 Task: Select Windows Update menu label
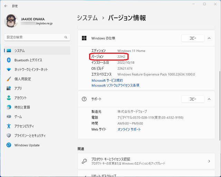tap(27, 145)
